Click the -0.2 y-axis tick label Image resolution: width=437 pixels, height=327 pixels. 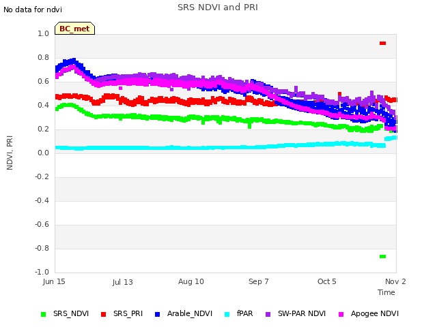coord(42,177)
